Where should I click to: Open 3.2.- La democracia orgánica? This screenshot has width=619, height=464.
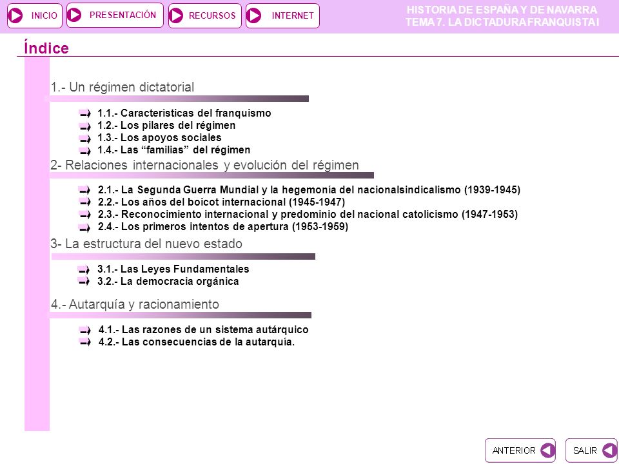click(x=168, y=282)
